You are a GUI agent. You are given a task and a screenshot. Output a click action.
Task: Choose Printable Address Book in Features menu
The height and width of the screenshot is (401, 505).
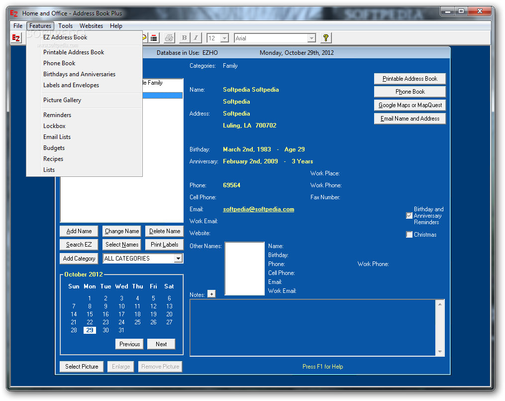85,52
